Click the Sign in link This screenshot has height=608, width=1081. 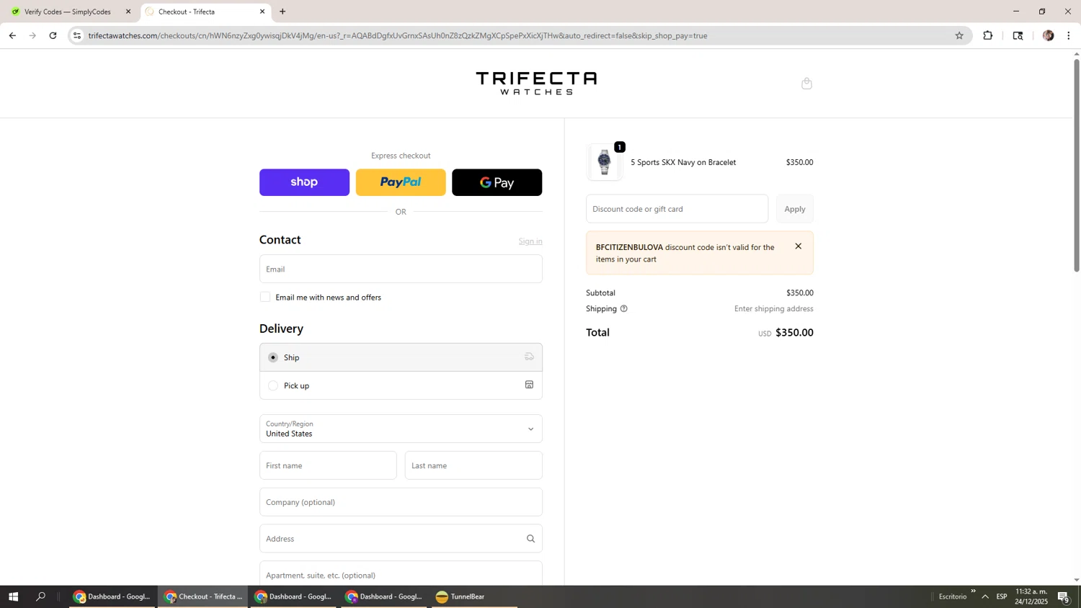(530, 241)
